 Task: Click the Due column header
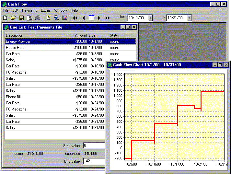(92, 35)
